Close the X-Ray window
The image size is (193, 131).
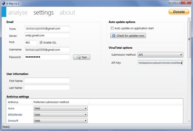186,2
